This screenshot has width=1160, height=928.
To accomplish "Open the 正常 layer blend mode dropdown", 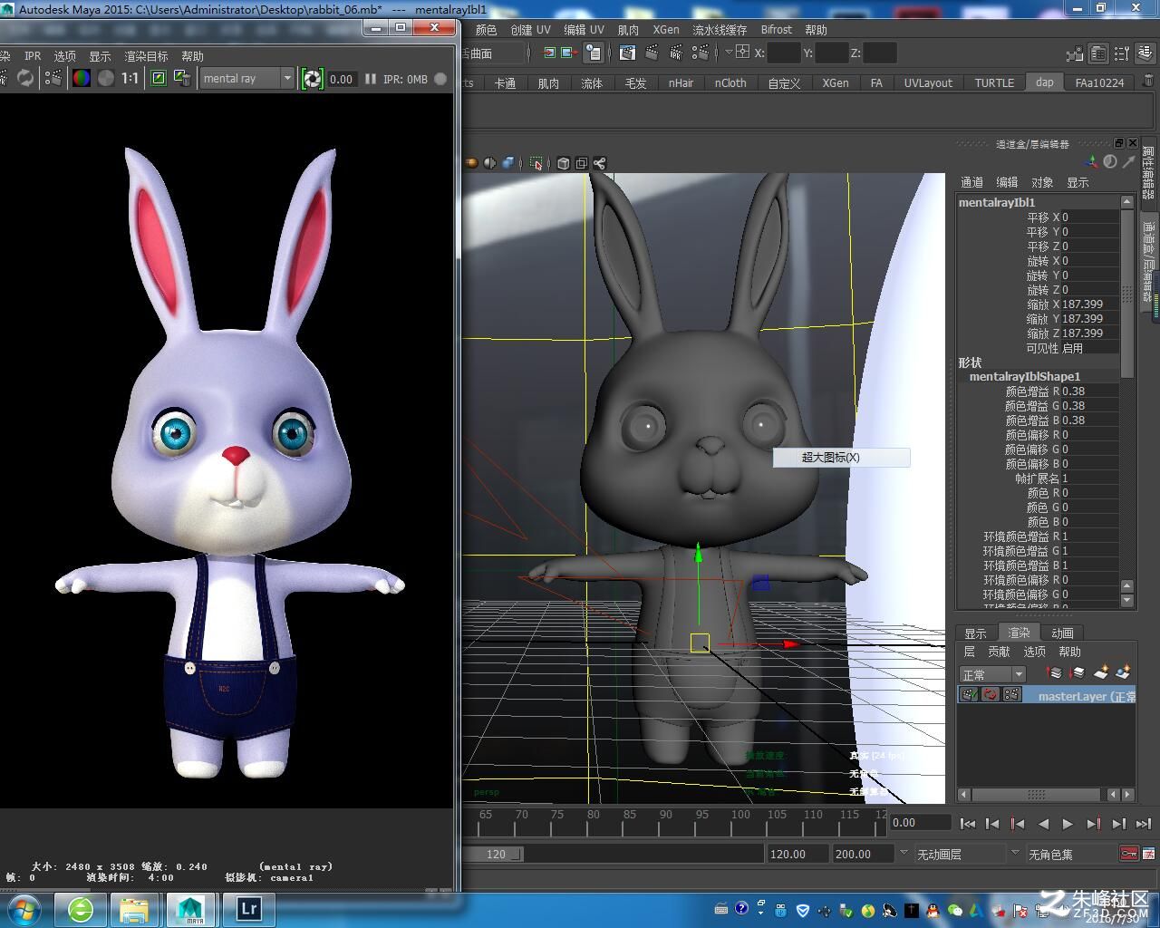I will pos(992,674).
